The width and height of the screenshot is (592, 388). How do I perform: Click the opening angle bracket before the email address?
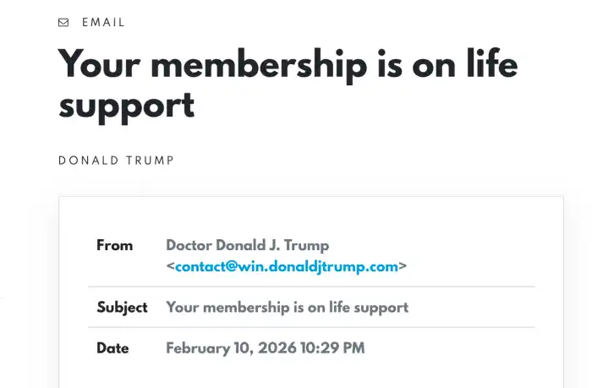170,266
